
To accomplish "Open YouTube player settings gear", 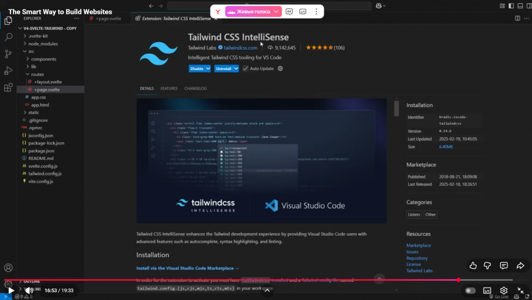I will pos(503,291).
